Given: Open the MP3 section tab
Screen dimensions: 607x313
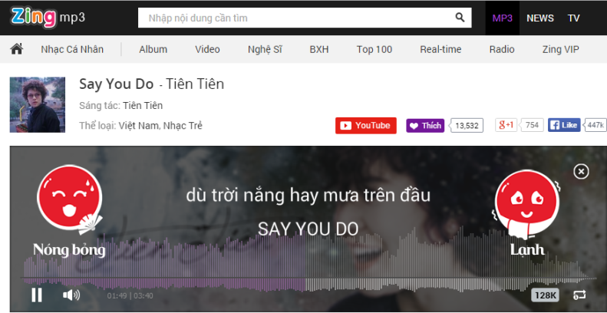Looking at the screenshot, I should pos(502,18).
